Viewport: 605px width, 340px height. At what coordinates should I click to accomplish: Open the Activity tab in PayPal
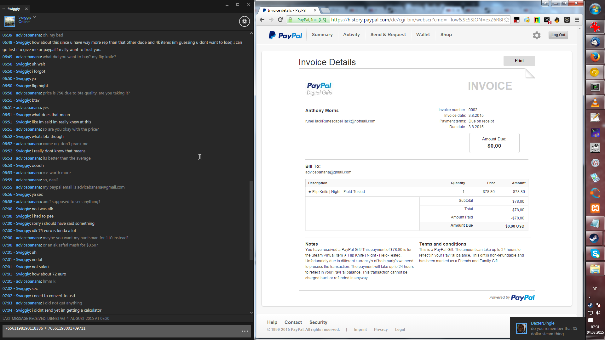pyautogui.click(x=351, y=35)
